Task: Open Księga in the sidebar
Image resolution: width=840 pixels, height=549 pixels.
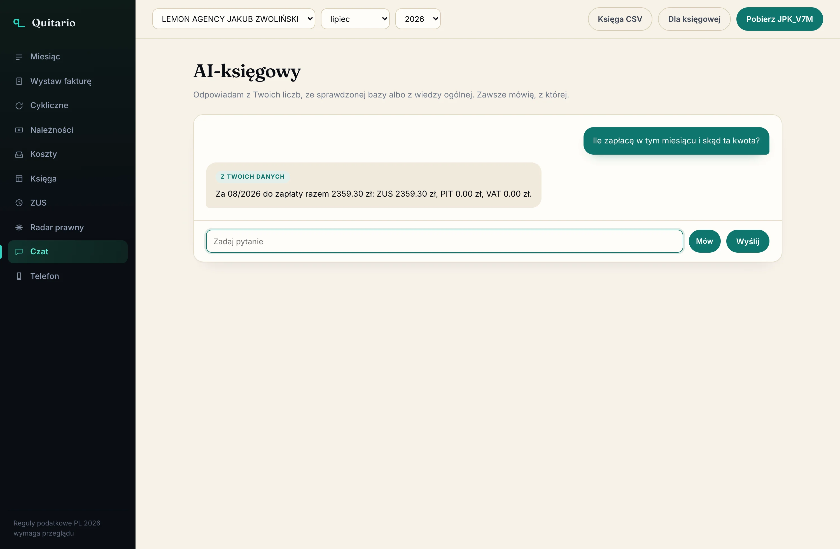Action: (x=67, y=179)
